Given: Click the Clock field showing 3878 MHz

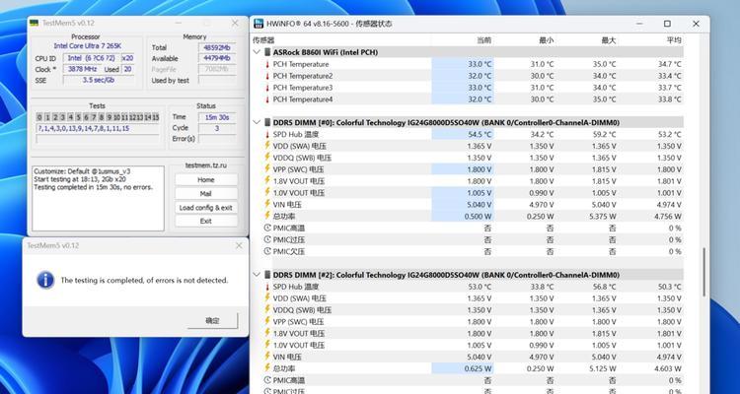Looking at the screenshot, I should (x=83, y=69).
